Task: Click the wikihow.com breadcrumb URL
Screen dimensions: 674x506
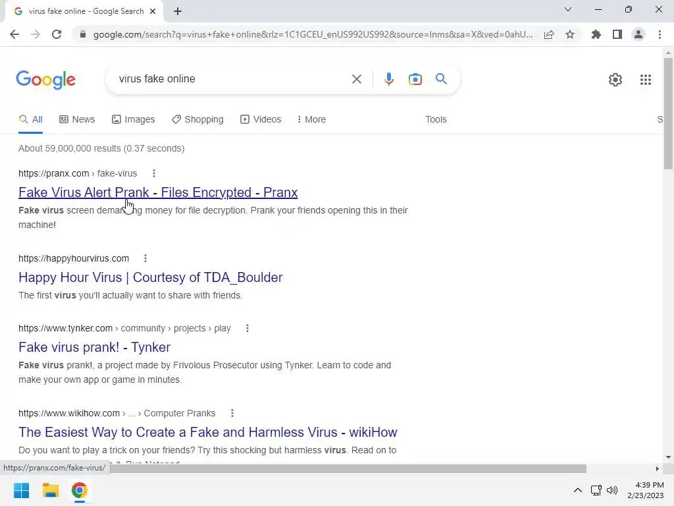Action: pos(117,413)
